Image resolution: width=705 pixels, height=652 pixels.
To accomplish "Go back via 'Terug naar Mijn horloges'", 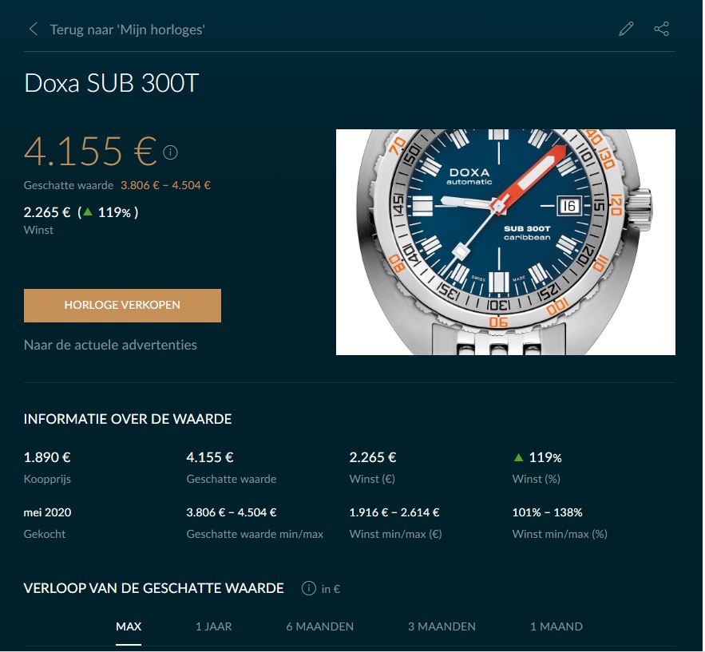I will 127,30.
